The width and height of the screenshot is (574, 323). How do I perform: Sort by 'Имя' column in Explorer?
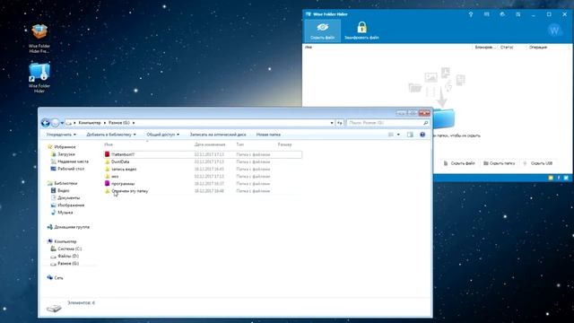109,144
